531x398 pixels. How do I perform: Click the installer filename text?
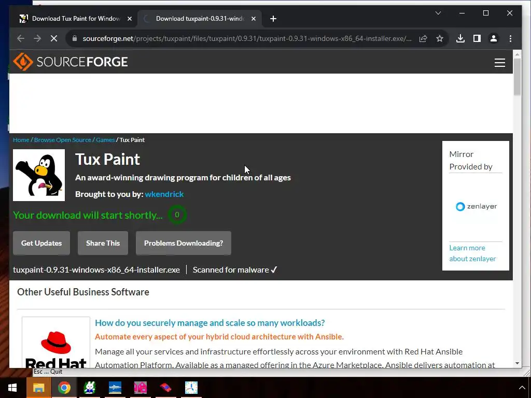coord(96,269)
